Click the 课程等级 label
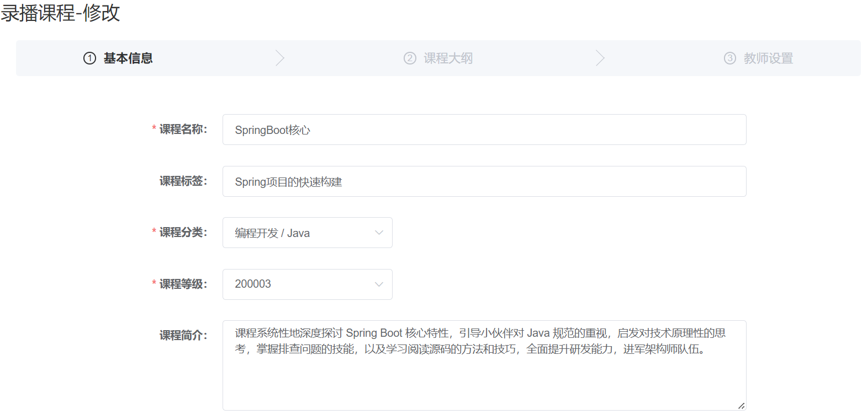 point(183,284)
